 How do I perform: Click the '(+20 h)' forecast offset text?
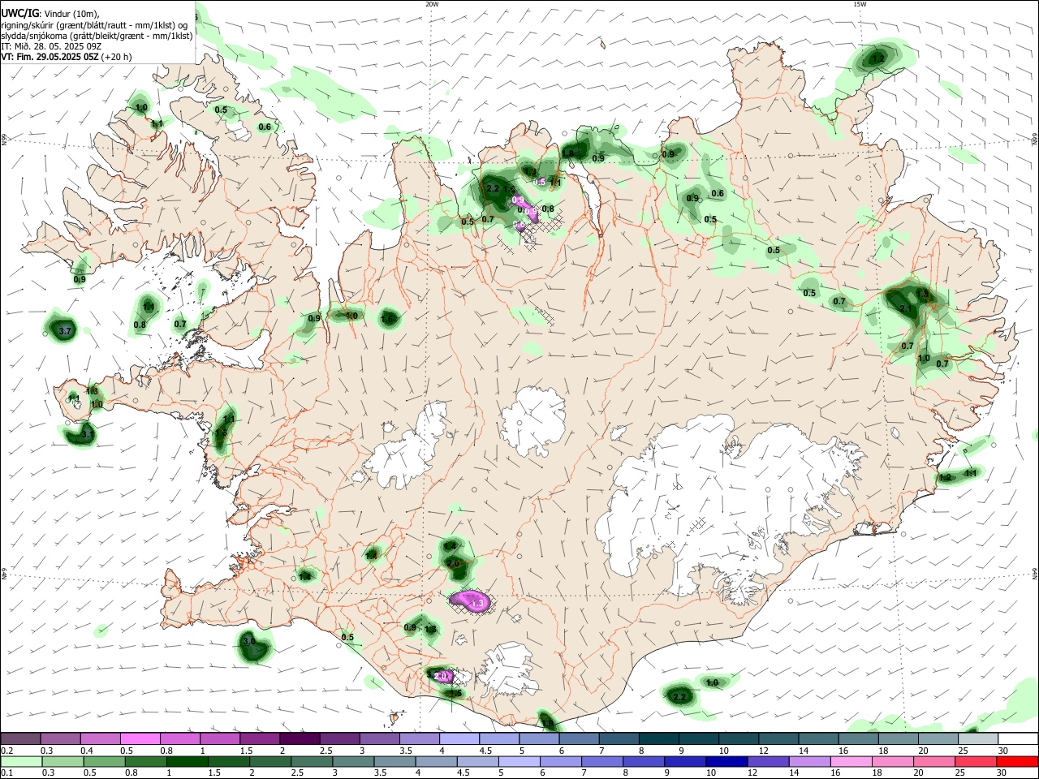point(116,57)
